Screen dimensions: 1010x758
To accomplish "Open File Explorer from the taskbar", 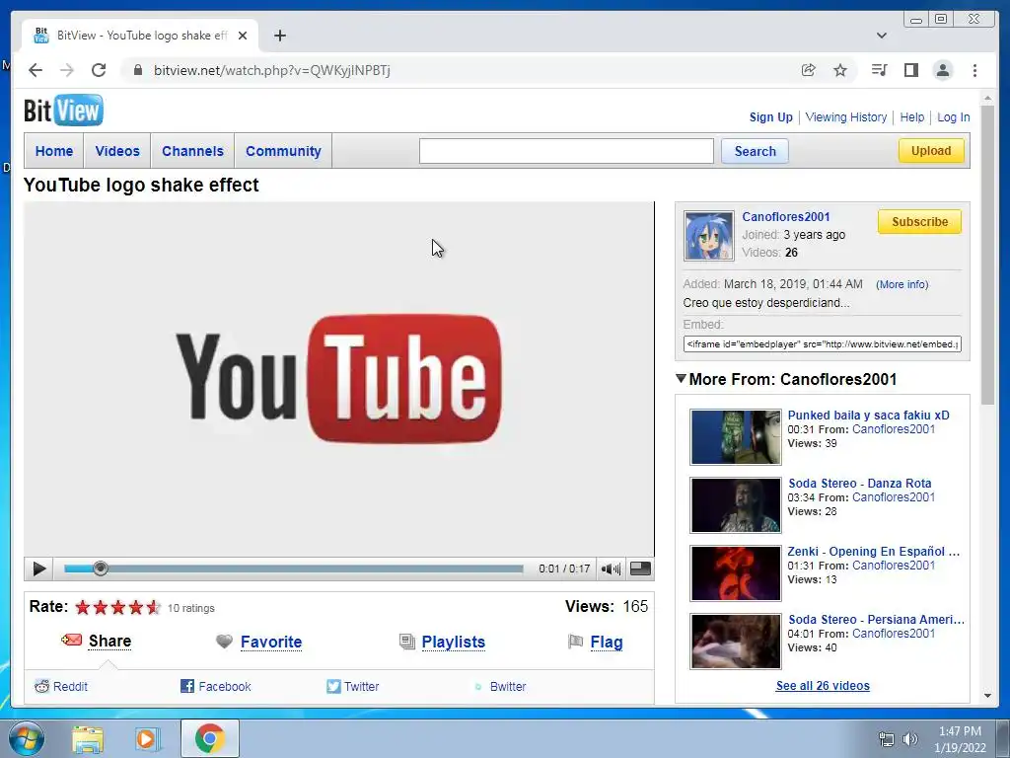I will click(88, 739).
